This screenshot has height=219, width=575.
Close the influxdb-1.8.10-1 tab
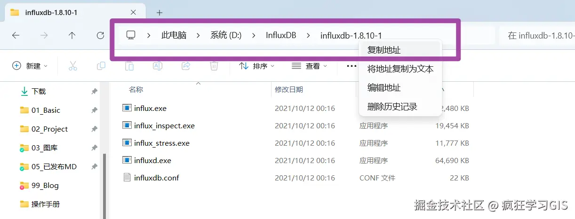tap(134, 13)
